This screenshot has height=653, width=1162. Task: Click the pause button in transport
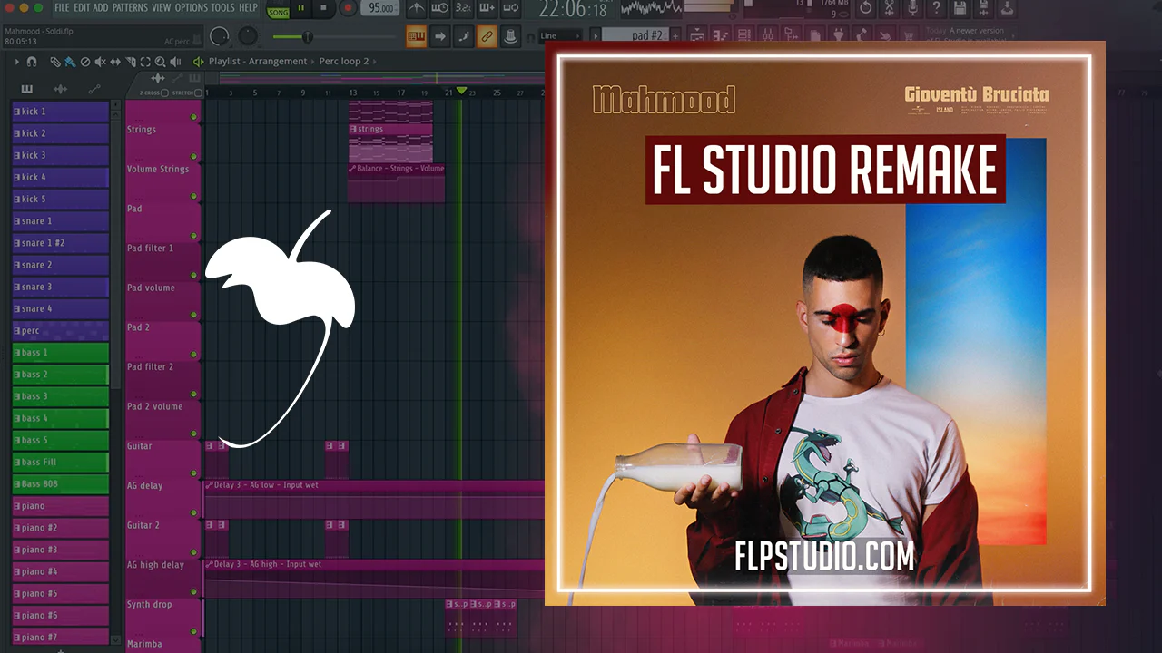[x=301, y=9]
